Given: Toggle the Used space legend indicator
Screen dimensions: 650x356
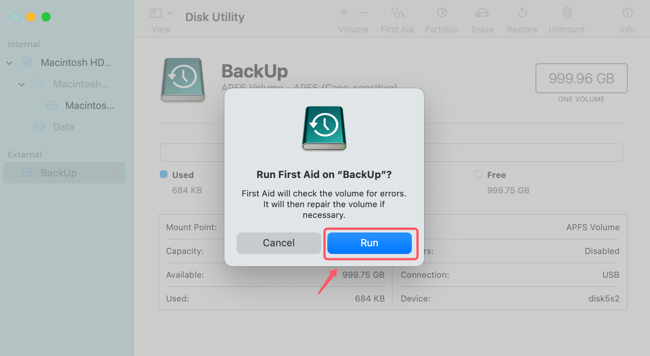Looking at the screenshot, I should click(163, 174).
